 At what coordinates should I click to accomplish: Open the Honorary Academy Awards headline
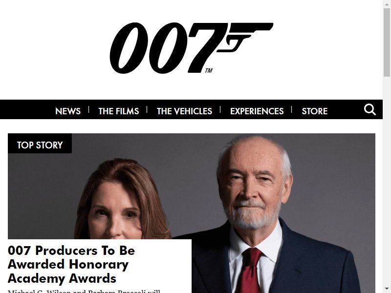coord(71,264)
